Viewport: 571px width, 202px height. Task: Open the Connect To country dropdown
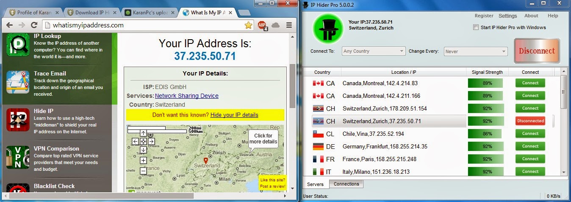[374, 51]
